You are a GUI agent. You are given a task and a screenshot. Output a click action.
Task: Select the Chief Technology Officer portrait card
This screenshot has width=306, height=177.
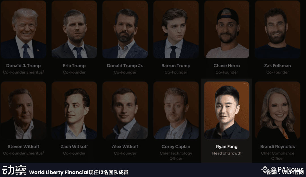[x=176, y=110]
